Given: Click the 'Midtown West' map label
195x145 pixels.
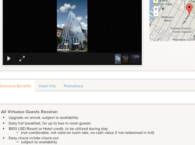Looking at the screenshot, I should 167,19.
